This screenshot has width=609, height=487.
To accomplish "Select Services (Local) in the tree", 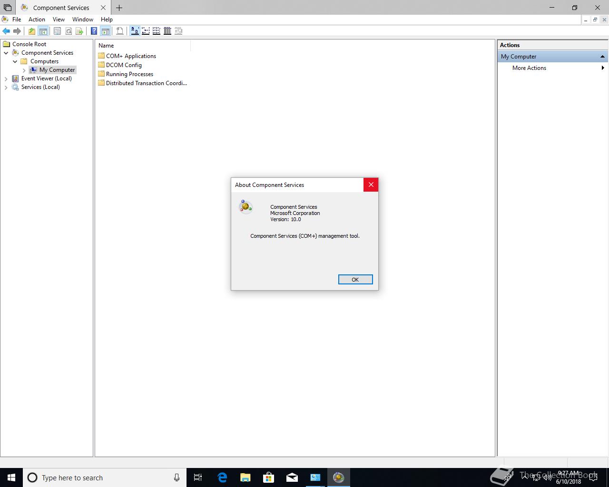I will pyautogui.click(x=40, y=87).
